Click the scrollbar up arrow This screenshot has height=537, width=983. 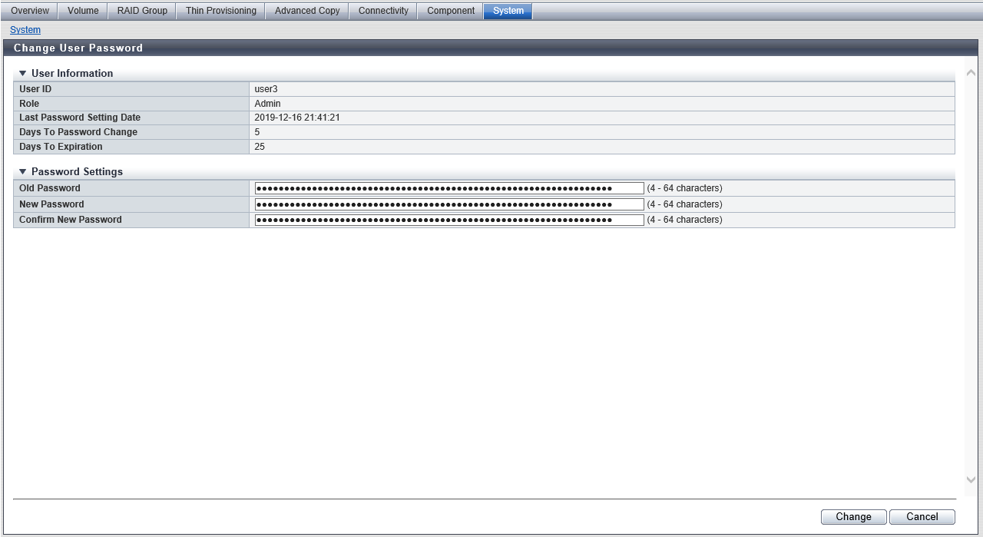(971, 73)
